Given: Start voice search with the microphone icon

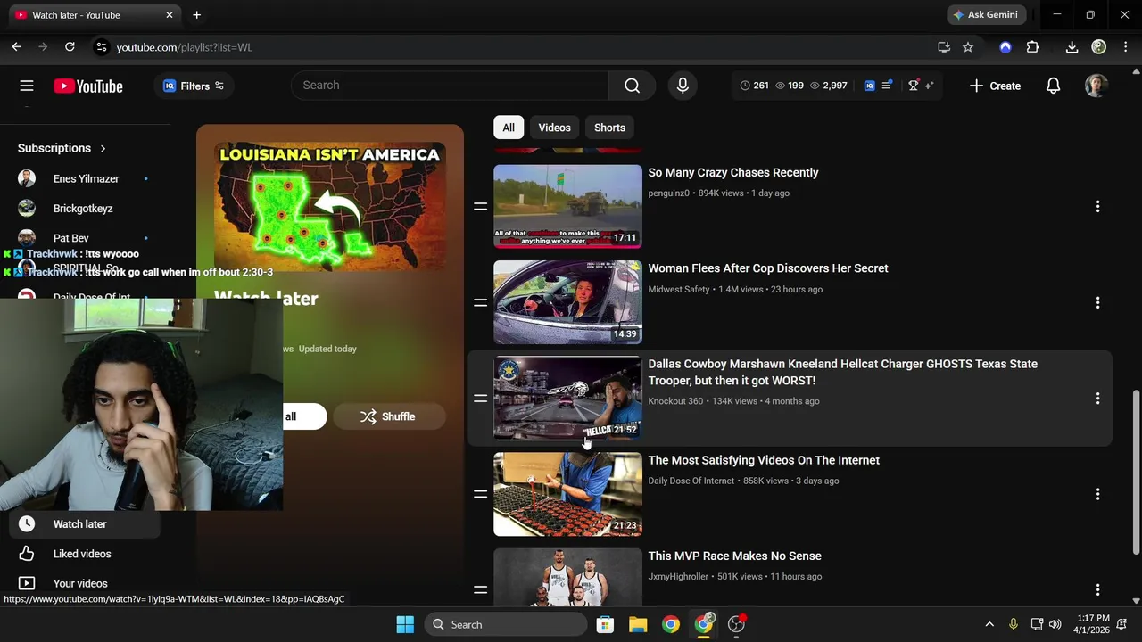Looking at the screenshot, I should [683, 86].
